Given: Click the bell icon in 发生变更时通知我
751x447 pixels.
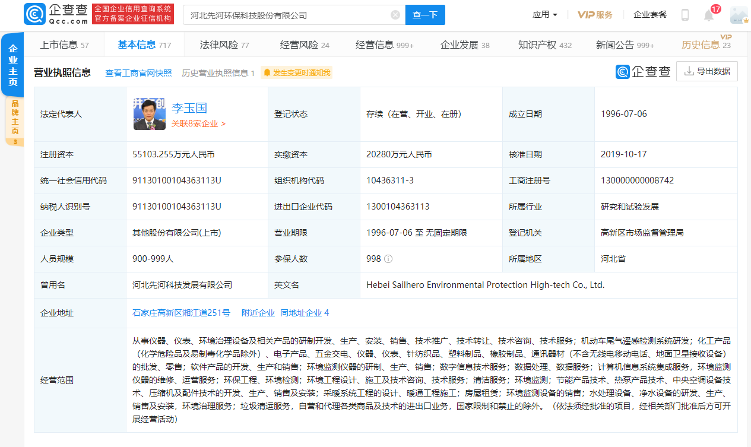Looking at the screenshot, I should (267, 73).
